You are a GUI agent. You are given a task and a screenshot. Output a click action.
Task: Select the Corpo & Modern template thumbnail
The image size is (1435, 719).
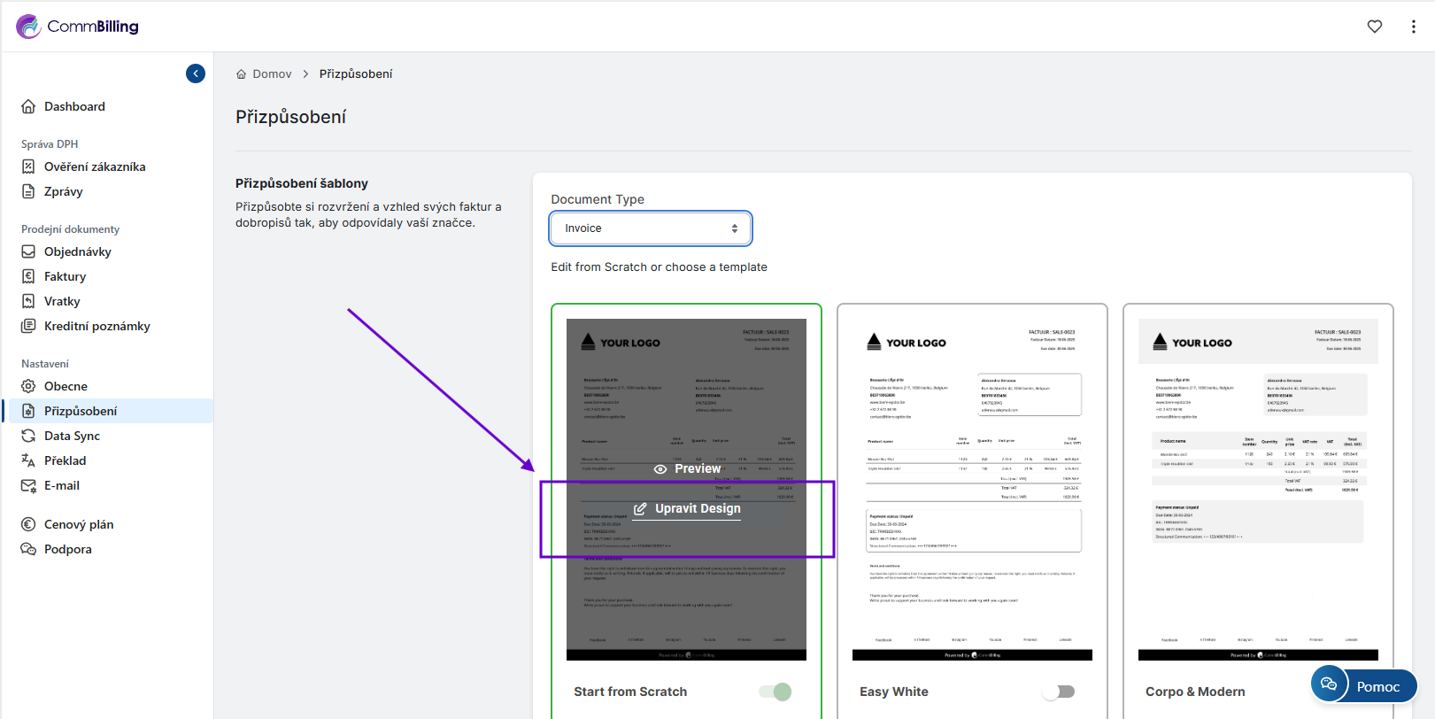pos(1258,489)
